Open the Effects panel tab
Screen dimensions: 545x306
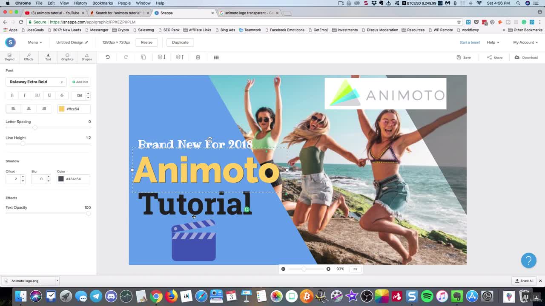29,57
